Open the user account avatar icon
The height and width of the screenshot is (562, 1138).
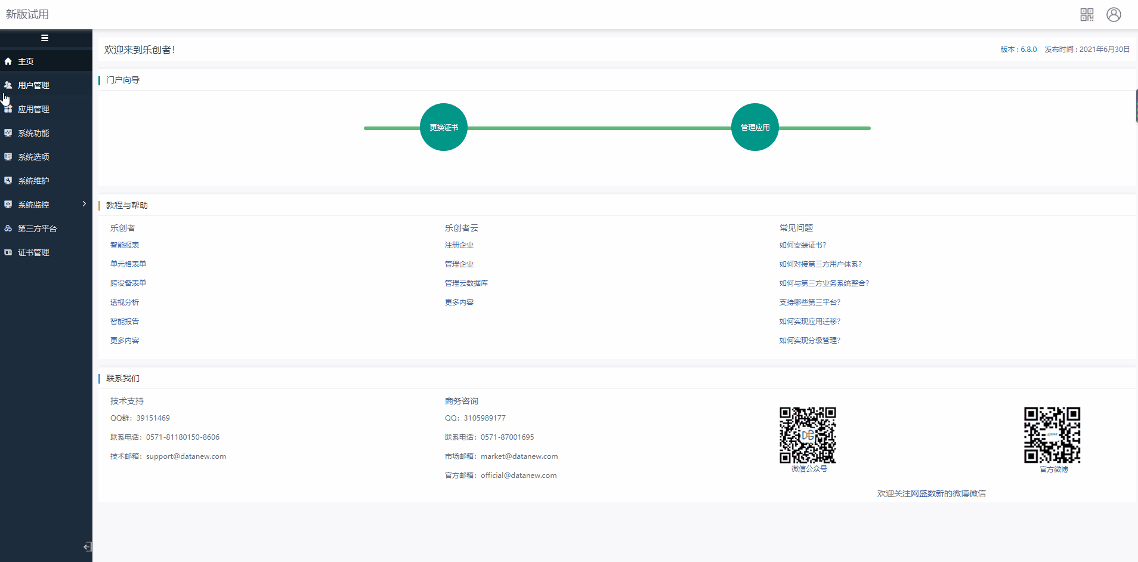pos(1114,15)
